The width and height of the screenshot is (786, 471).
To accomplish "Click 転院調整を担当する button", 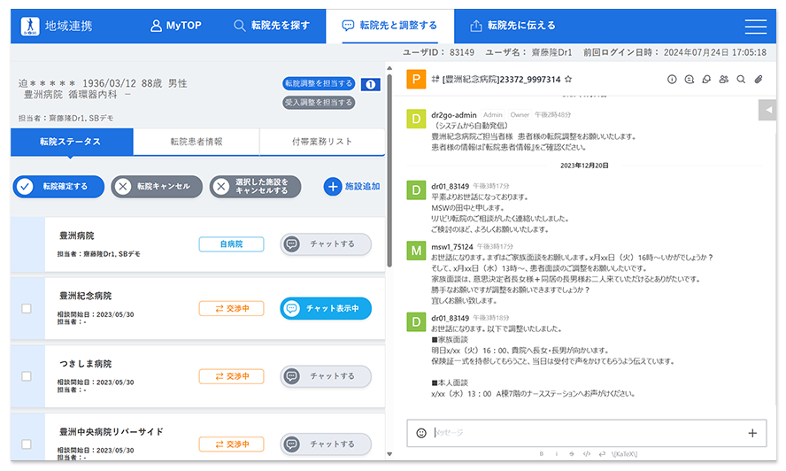I will [319, 84].
